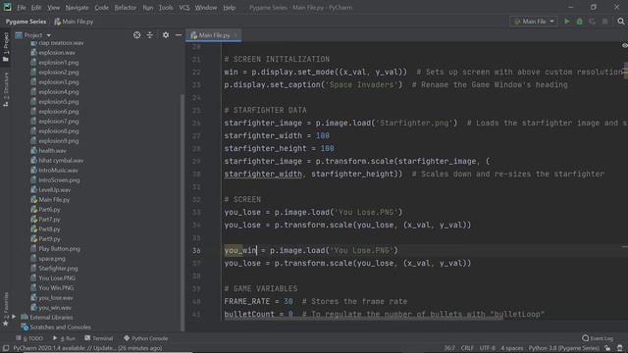Image resolution: width=628 pixels, height=353 pixels.
Task: Click the UTF-8 encoding indicator
Action: [488, 348]
